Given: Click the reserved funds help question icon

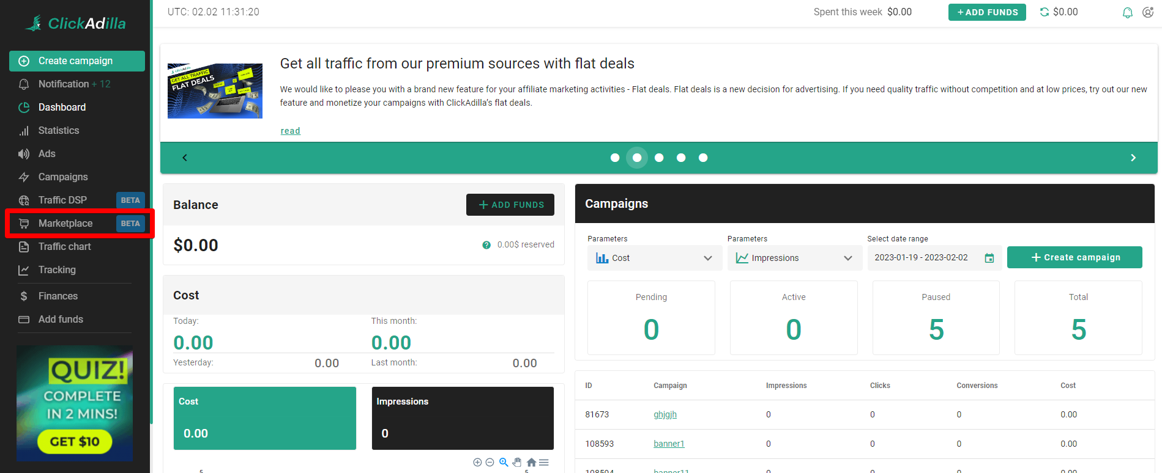Looking at the screenshot, I should point(486,245).
